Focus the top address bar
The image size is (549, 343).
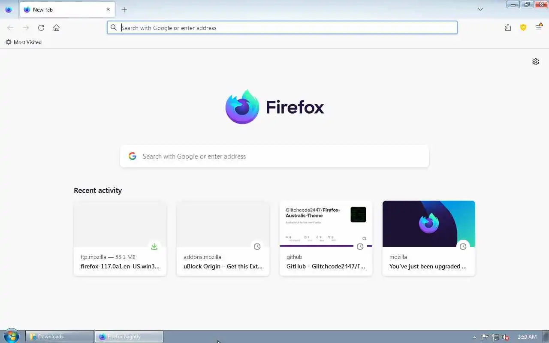(x=282, y=28)
